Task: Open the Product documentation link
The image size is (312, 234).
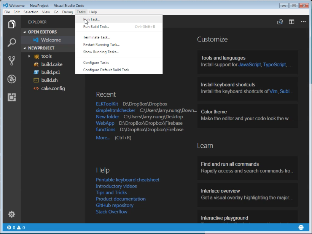Action: click(x=121, y=199)
